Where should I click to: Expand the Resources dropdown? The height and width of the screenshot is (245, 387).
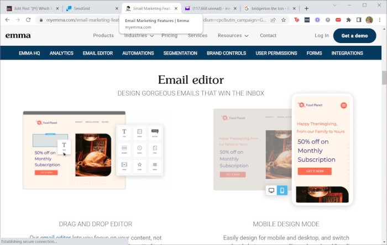click(233, 35)
